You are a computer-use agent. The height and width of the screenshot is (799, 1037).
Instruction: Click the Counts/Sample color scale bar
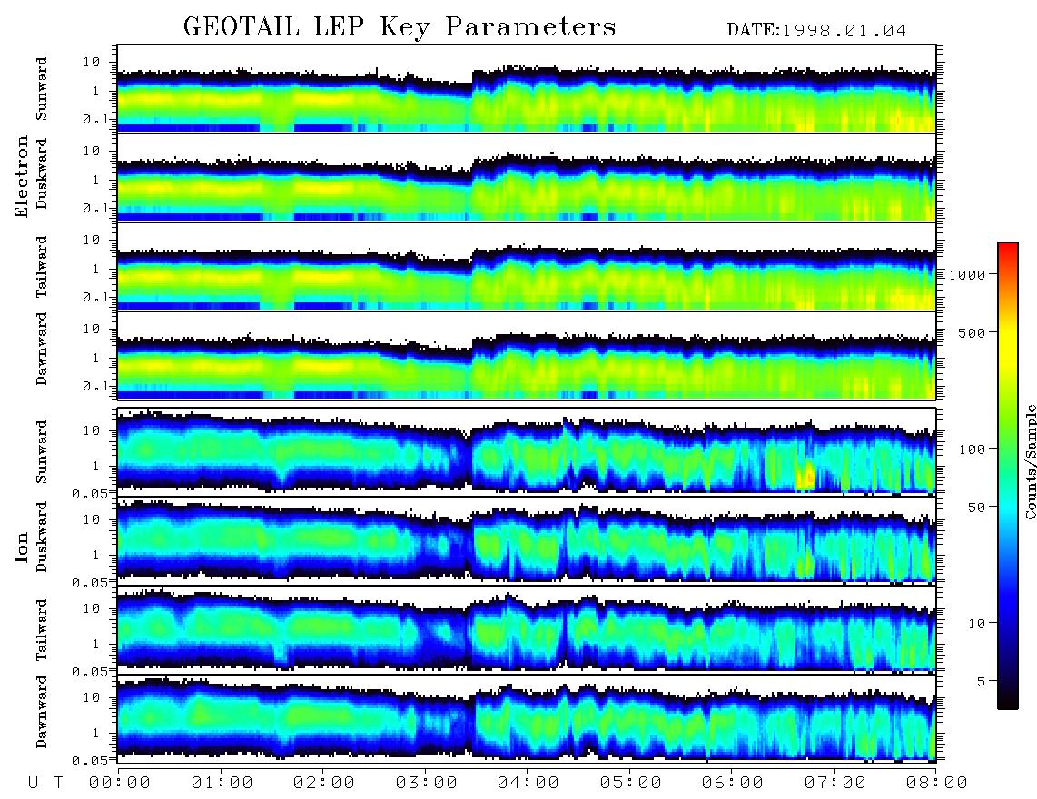point(1007,476)
